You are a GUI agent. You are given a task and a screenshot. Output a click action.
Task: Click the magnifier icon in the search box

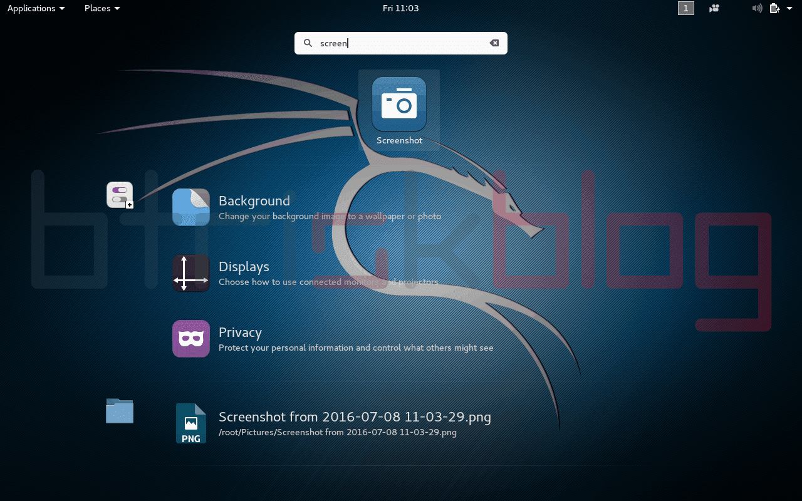click(308, 43)
